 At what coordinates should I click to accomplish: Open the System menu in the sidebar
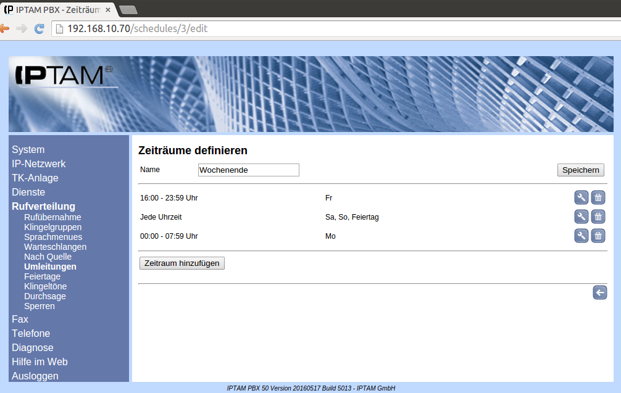click(x=28, y=149)
